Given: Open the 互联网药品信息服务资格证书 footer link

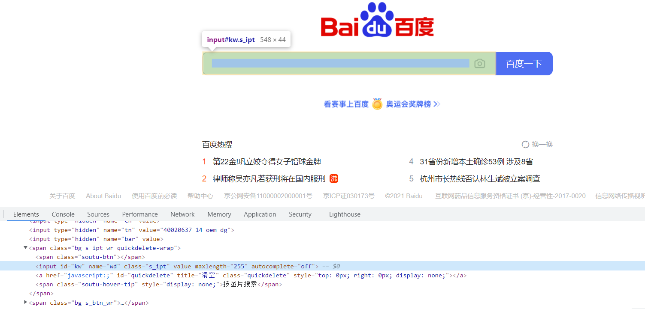Looking at the screenshot, I should point(510,196).
